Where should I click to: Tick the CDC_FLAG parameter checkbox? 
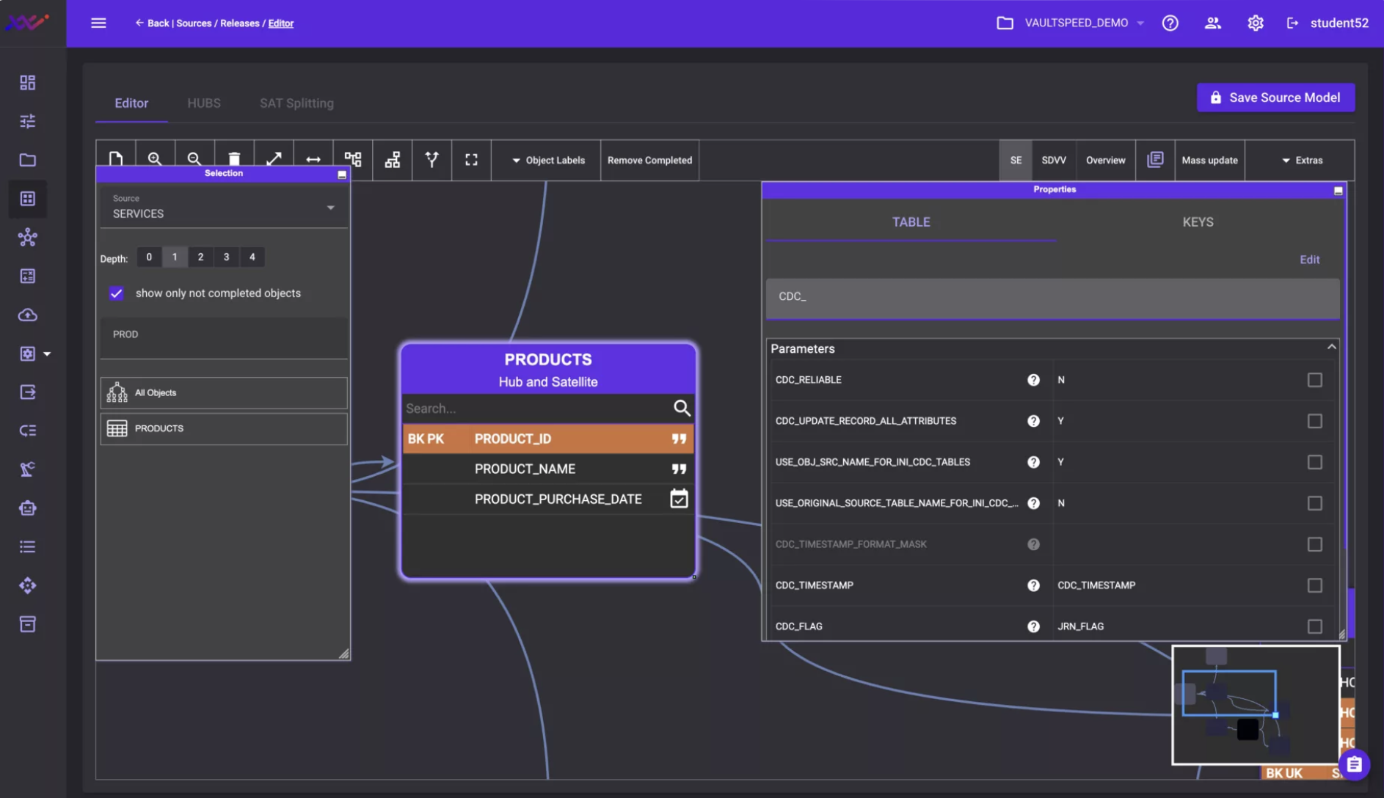coord(1314,626)
